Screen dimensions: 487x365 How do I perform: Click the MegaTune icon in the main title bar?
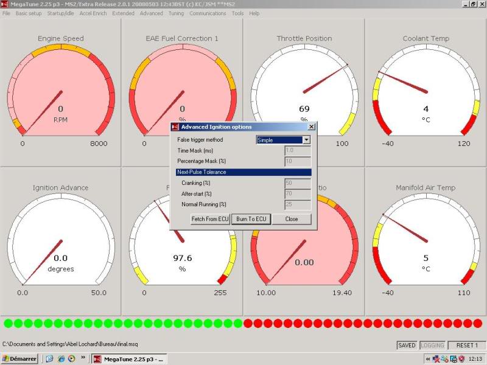tap(5, 5)
